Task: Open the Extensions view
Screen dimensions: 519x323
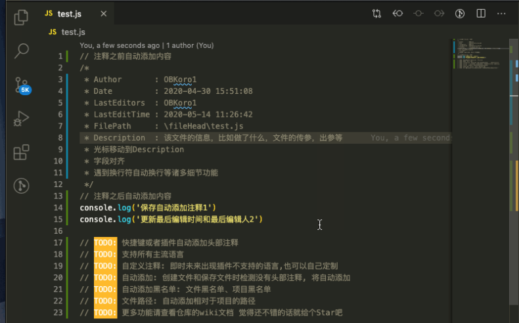Action: point(22,152)
